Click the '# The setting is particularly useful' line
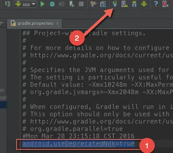 pos(98,77)
